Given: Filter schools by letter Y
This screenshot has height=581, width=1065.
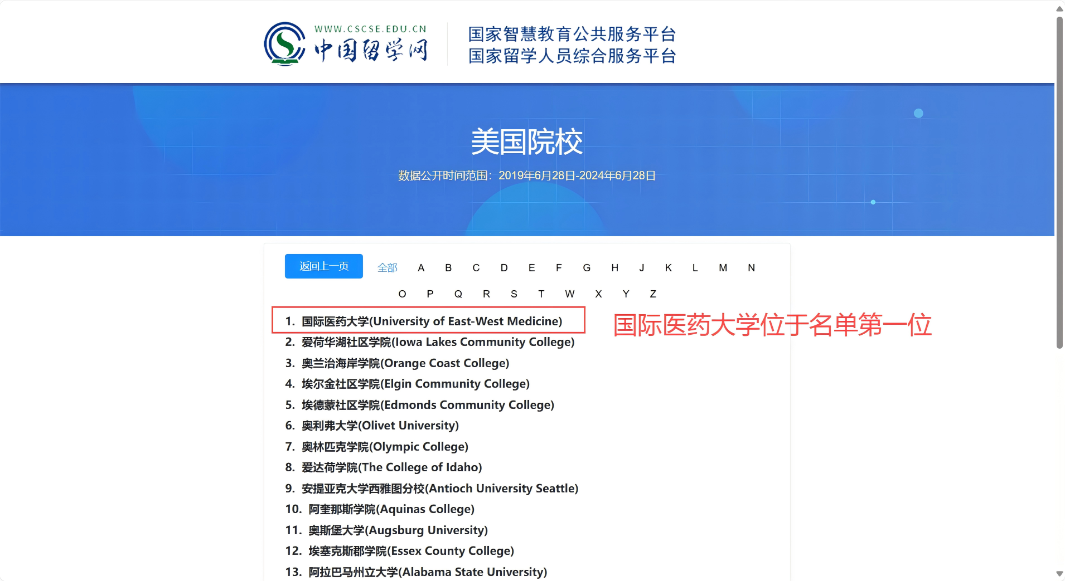Looking at the screenshot, I should pos(626,294).
